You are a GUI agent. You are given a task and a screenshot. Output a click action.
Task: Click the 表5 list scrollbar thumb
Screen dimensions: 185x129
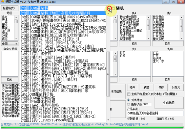[181, 26]
